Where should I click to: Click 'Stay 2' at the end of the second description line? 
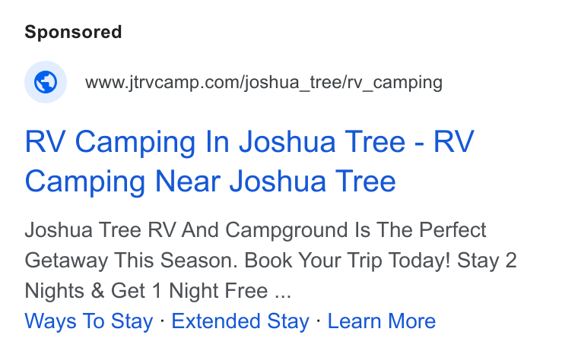tap(487, 261)
